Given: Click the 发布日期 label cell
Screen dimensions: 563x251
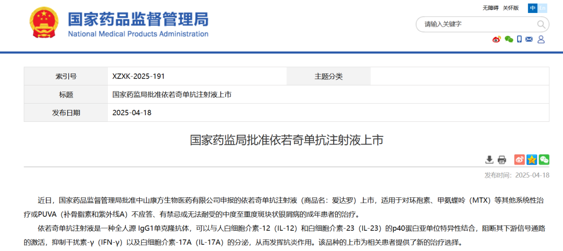Looking at the screenshot, I should (66, 113).
